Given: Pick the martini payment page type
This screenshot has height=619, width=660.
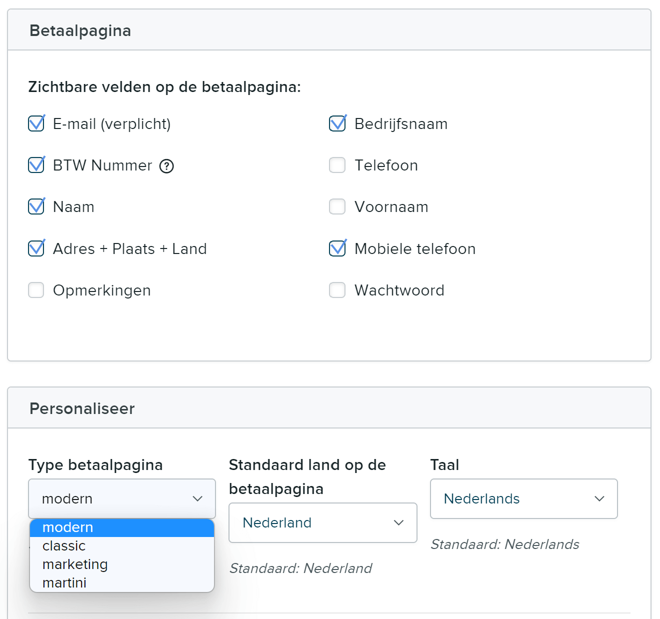Looking at the screenshot, I should tap(64, 583).
